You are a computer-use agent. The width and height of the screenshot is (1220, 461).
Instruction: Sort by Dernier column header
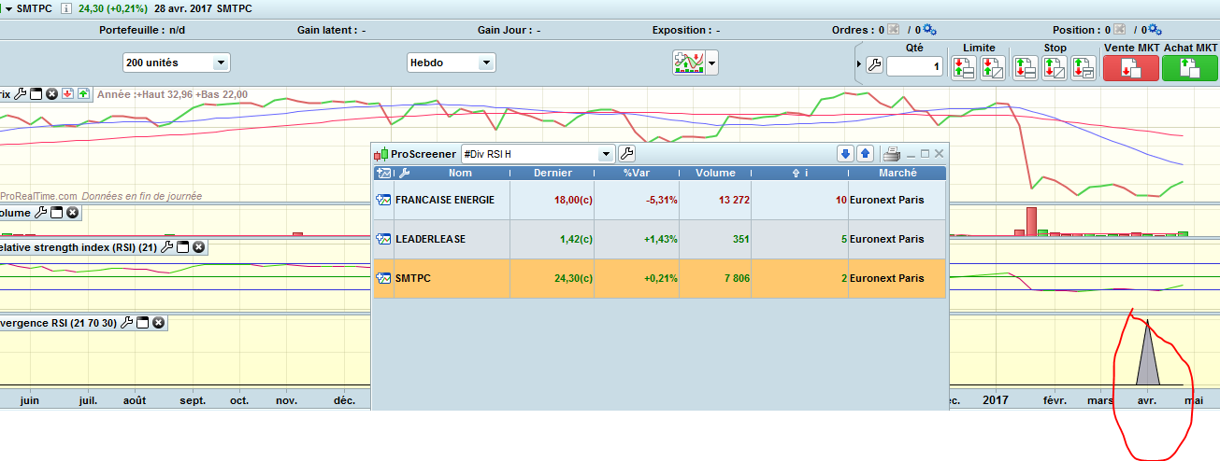pyautogui.click(x=553, y=173)
